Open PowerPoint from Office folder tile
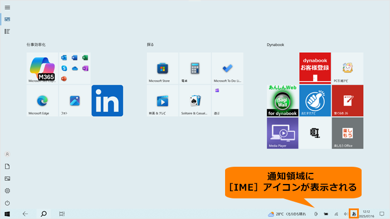The width and height of the screenshot is (390, 219). pyautogui.click(x=64, y=79)
